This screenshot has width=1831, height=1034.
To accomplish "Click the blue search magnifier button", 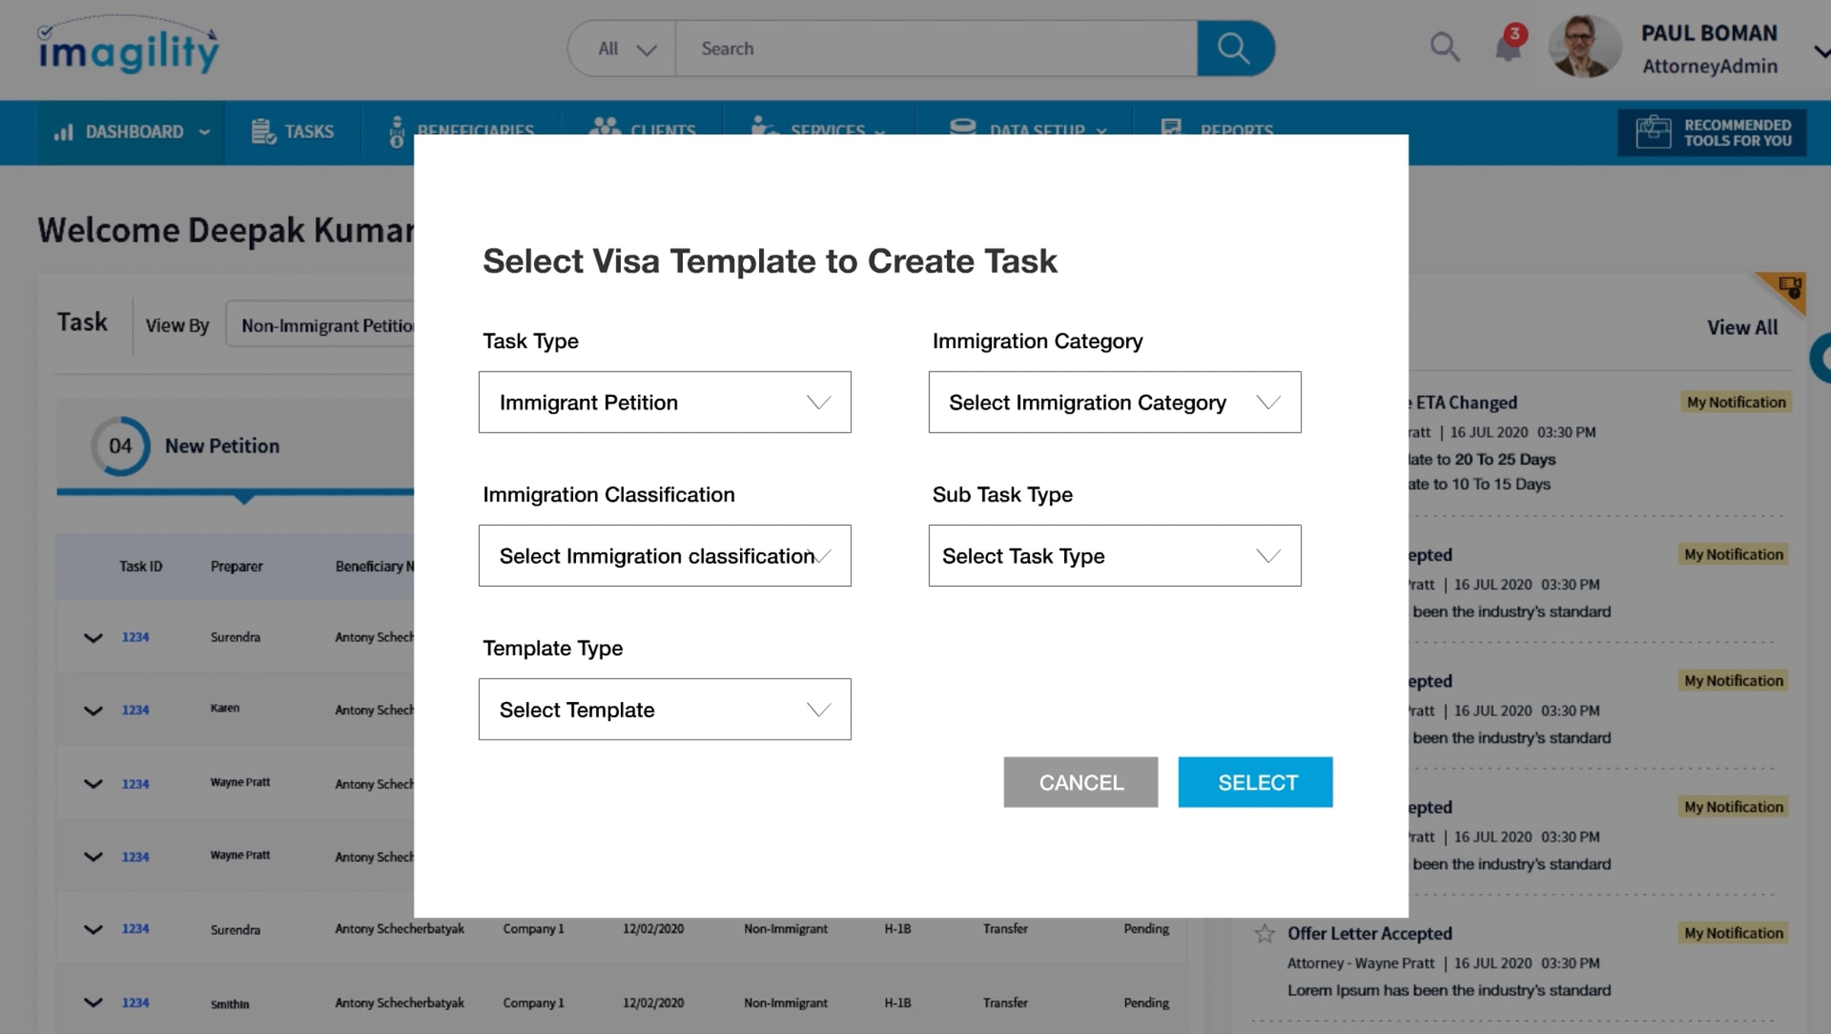I will pos(1234,49).
